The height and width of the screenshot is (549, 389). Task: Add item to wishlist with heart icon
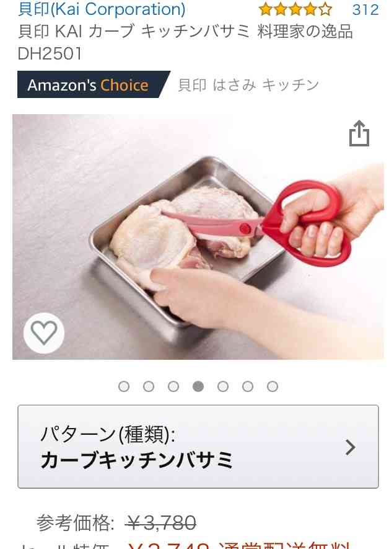click(x=44, y=333)
